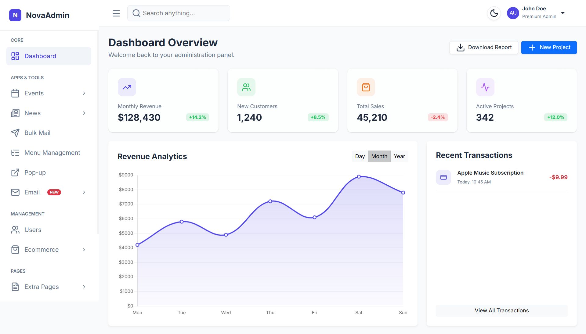Image resolution: width=586 pixels, height=334 pixels.
Task: Click the Download Report button
Action: [484, 48]
